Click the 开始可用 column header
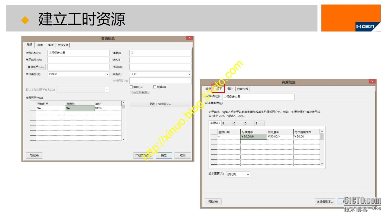 coord(50,104)
